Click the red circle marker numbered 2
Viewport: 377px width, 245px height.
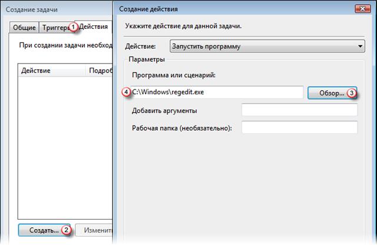(x=66, y=230)
